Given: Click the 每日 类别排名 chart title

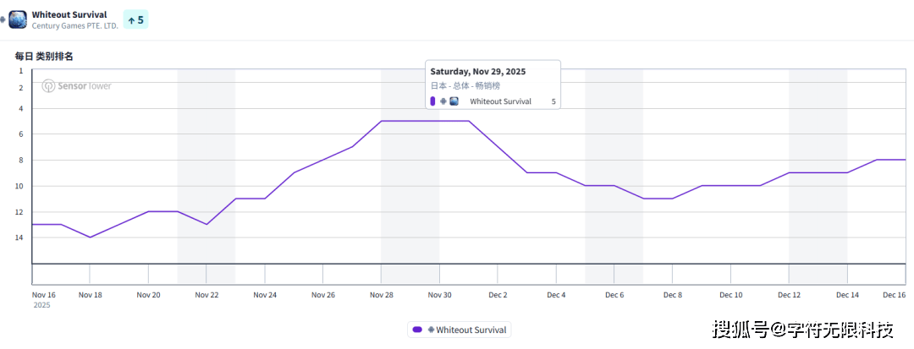Looking at the screenshot, I should pyautogui.click(x=44, y=56).
